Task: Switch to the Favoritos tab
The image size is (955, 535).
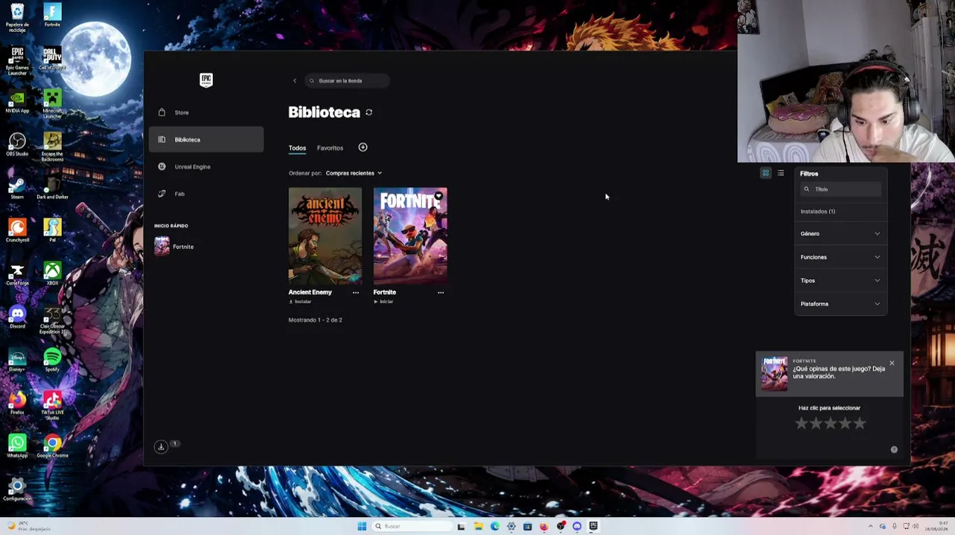Action: click(330, 148)
